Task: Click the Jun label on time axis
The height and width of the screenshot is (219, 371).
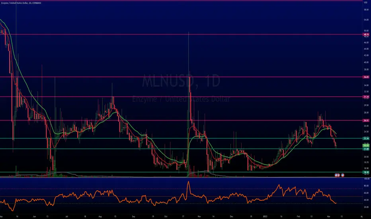Action: (x=34, y=216)
